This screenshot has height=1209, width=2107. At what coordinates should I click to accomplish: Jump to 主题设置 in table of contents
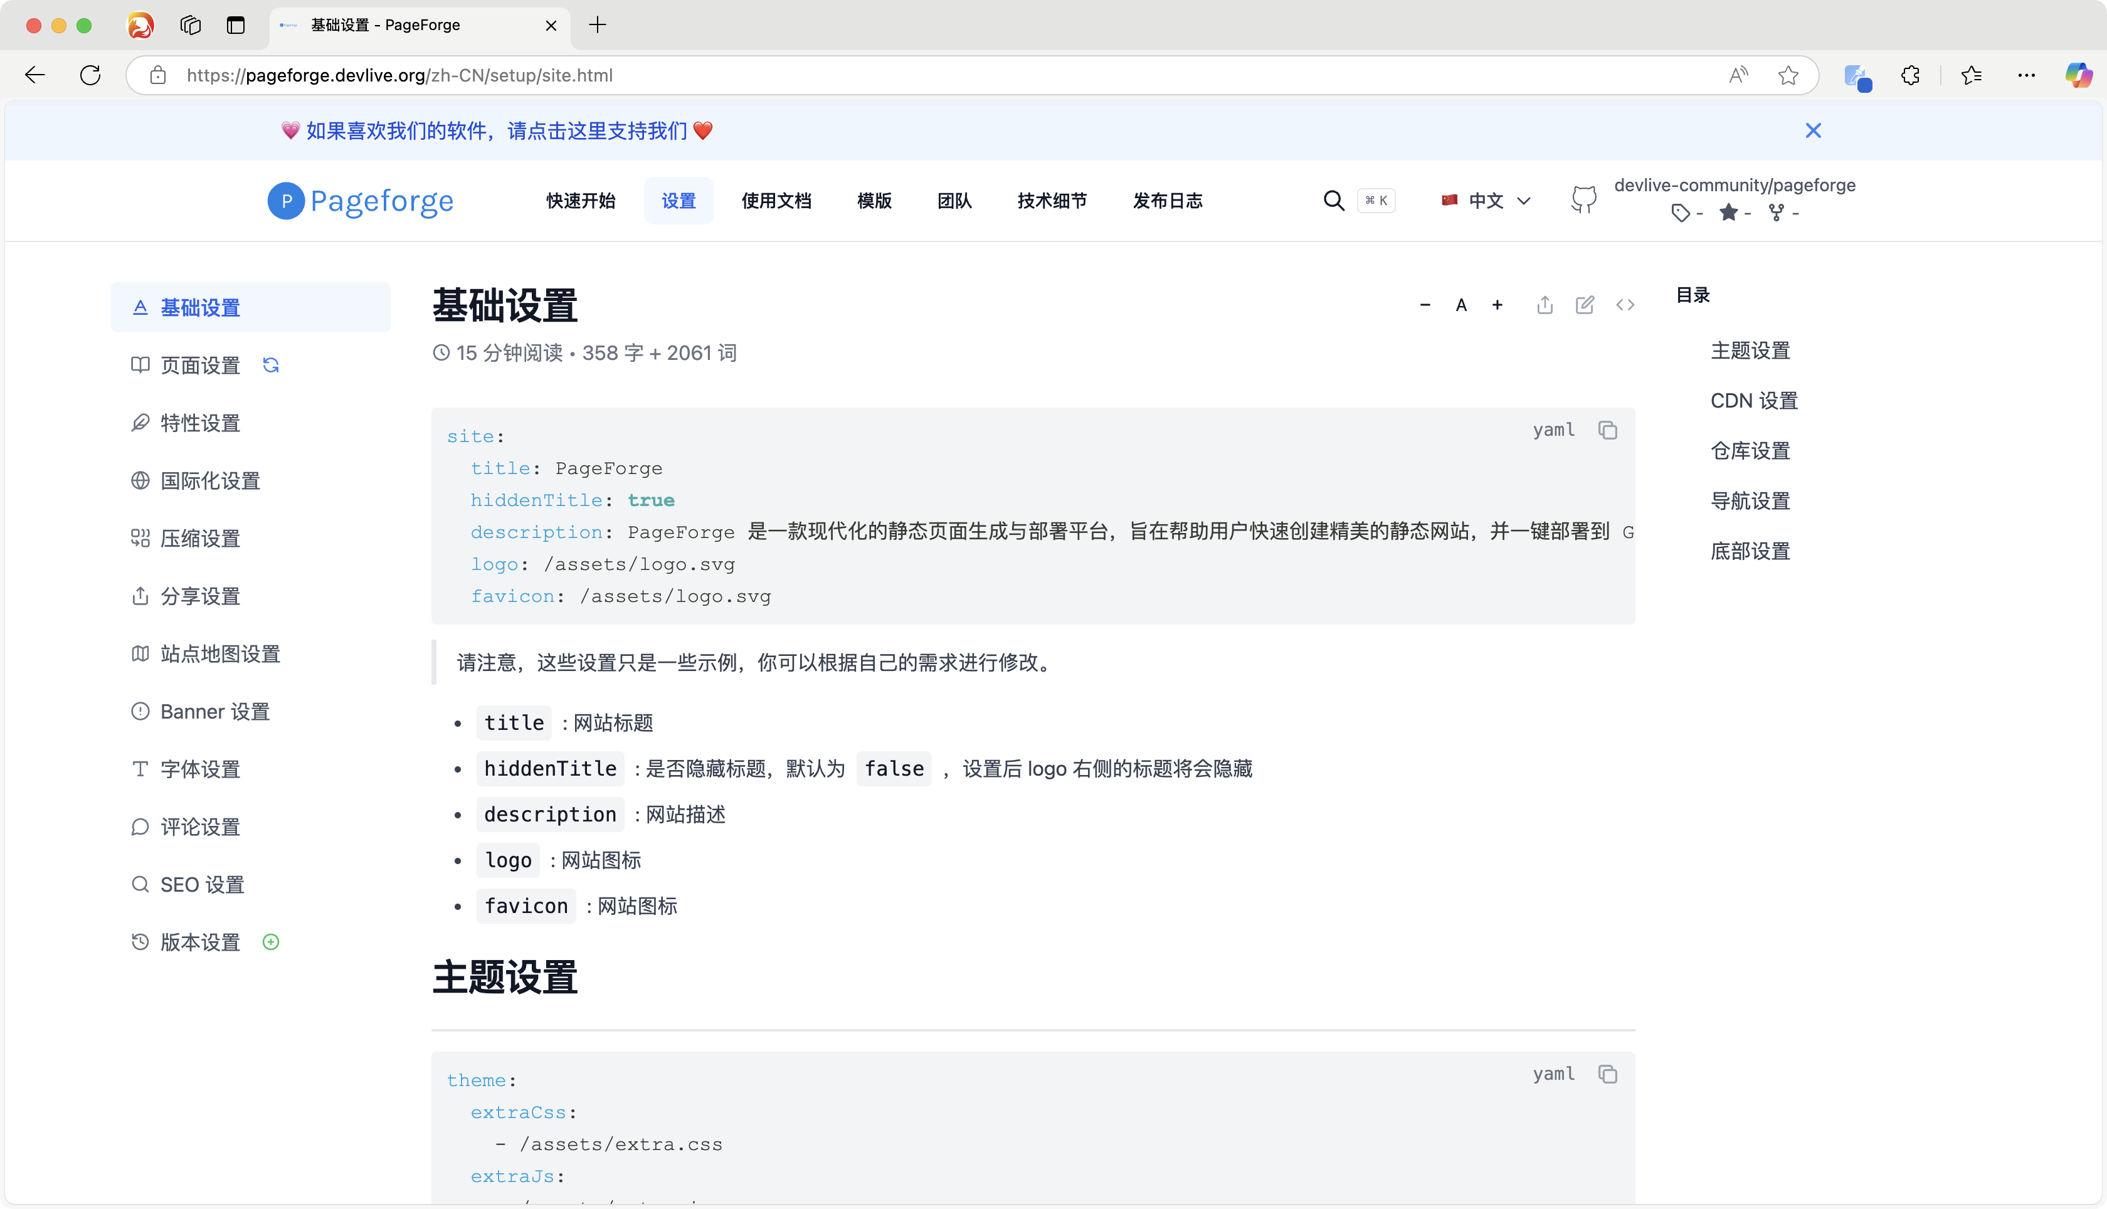coord(1750,351)
